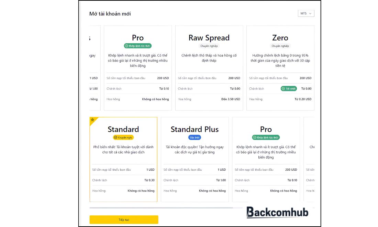The image size is (378, 227).
Task: Select the Pro card in top row
Action: click(138, 68)
